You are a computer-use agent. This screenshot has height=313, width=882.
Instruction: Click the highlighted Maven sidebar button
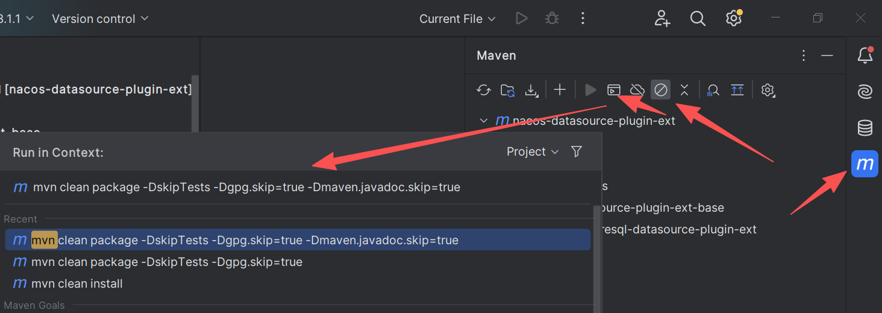[x=865, y=164]
